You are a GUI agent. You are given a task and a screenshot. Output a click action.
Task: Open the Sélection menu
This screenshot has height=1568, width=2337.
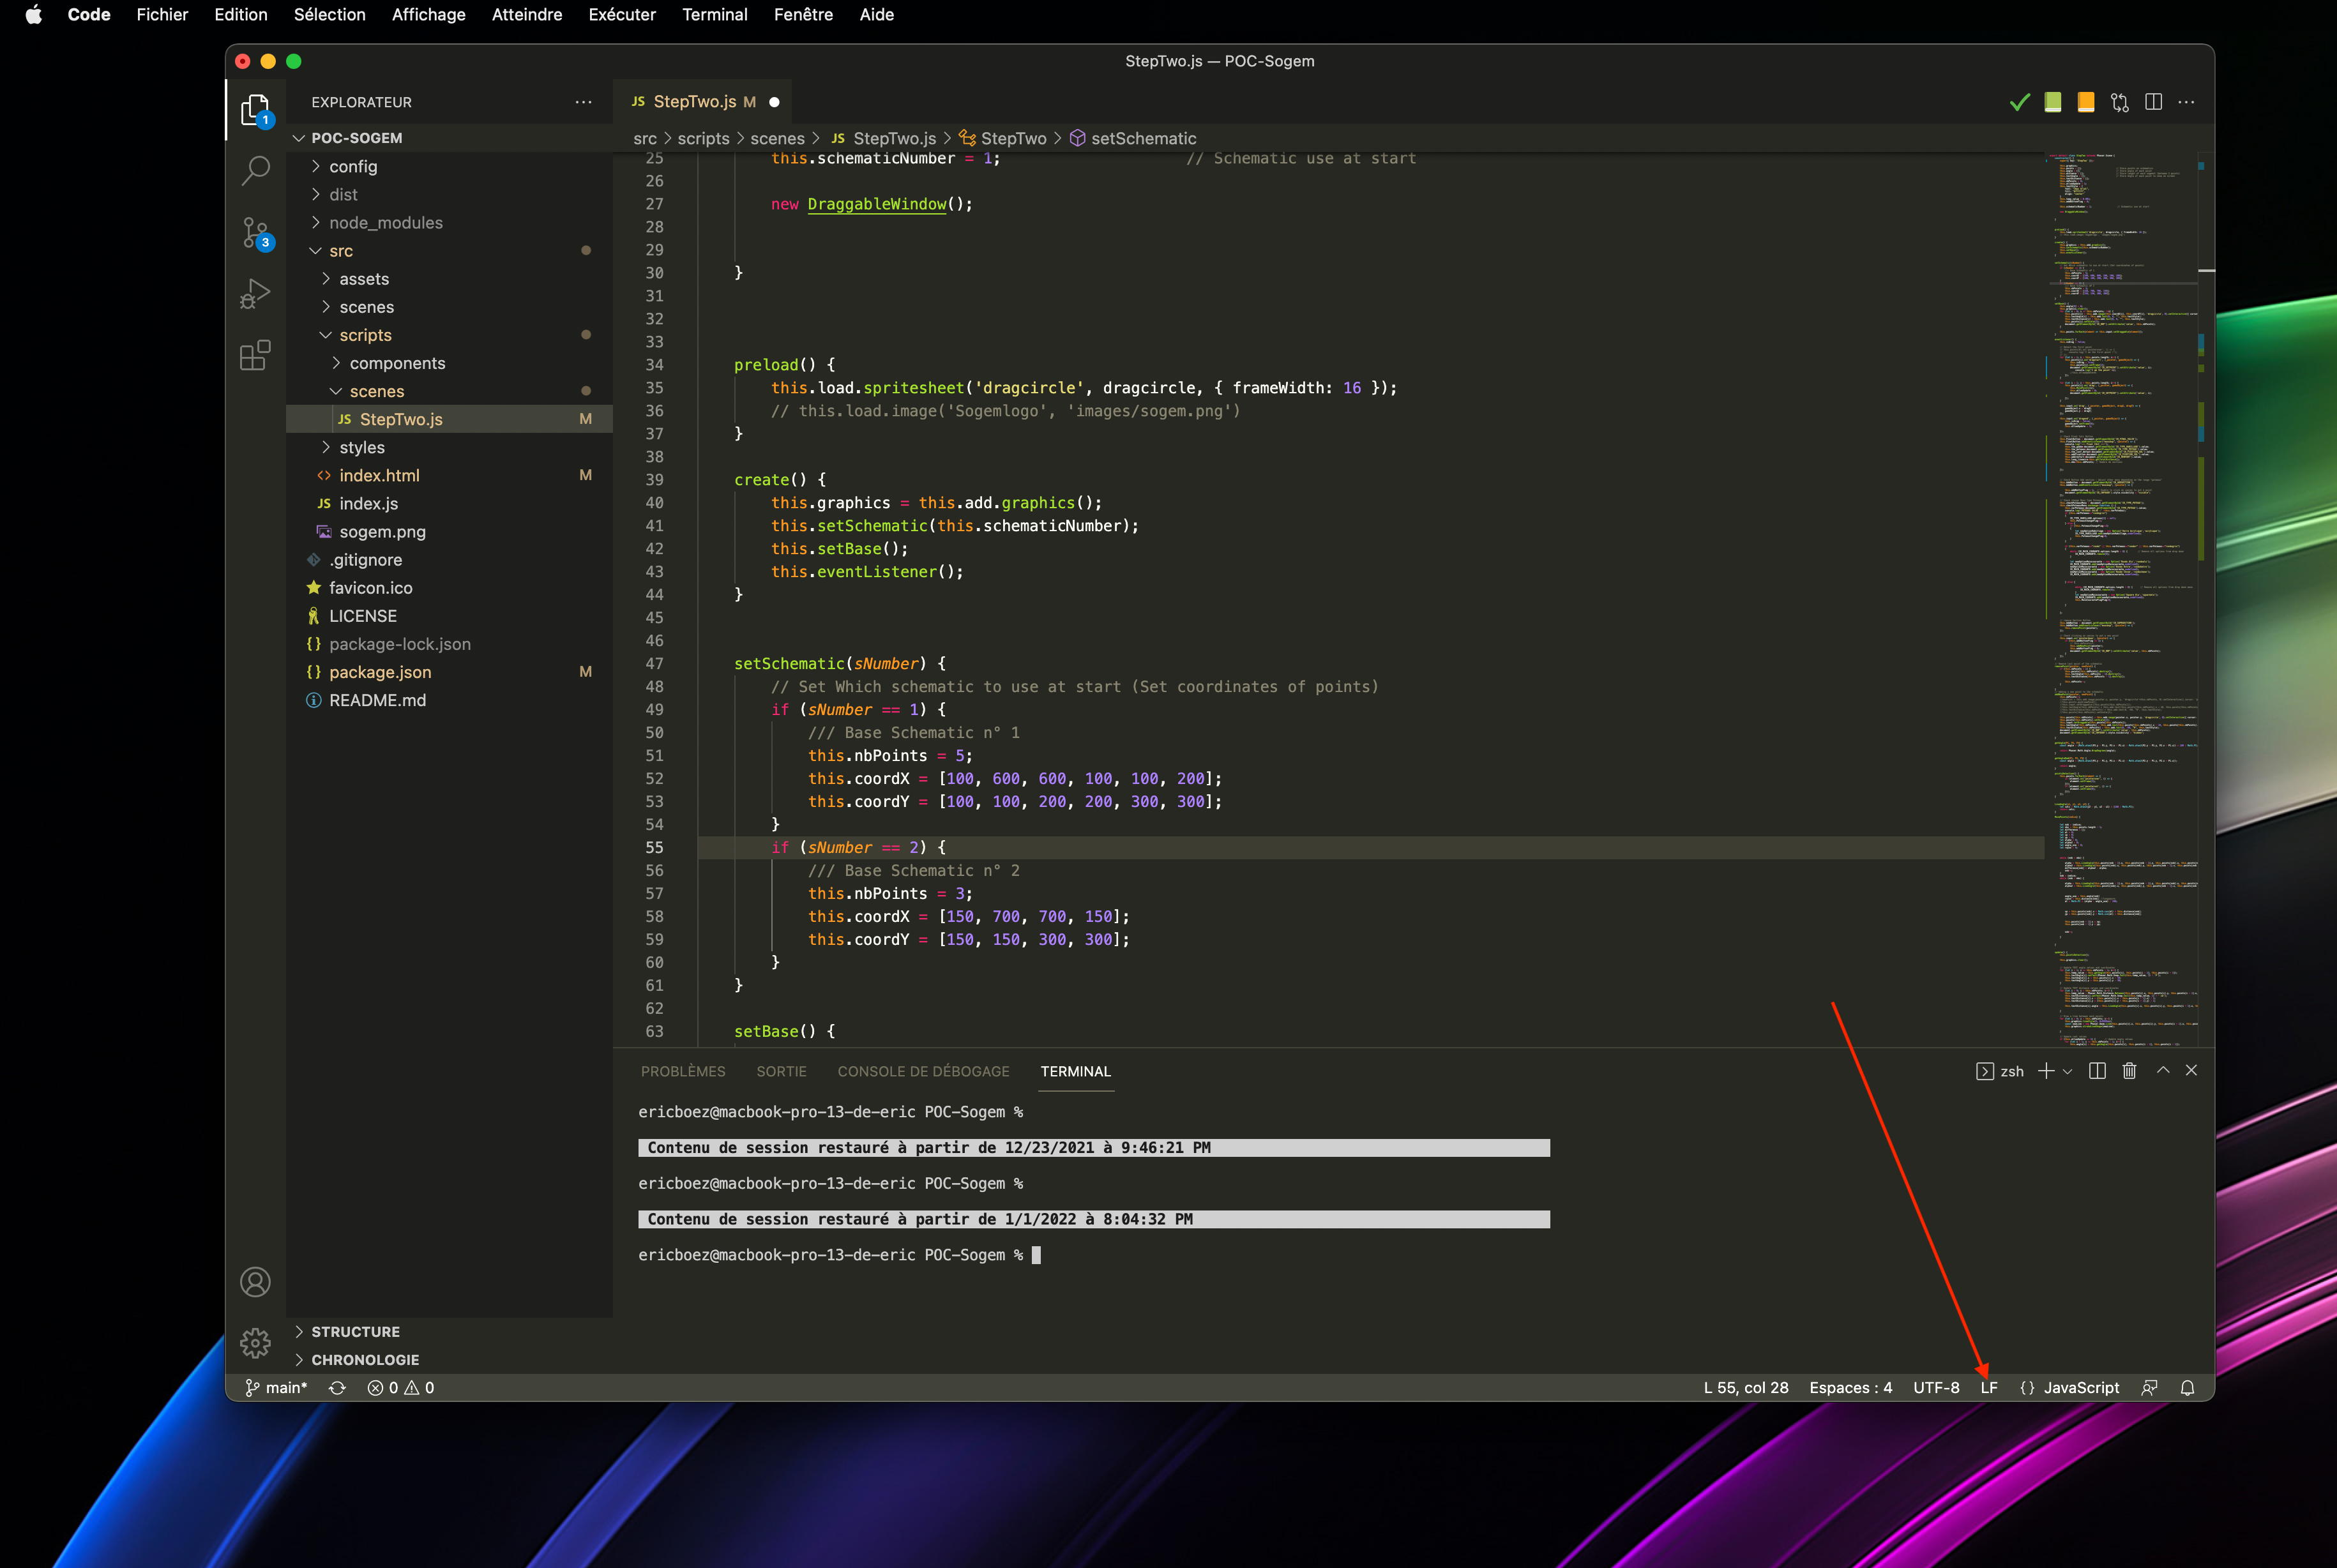329,14
